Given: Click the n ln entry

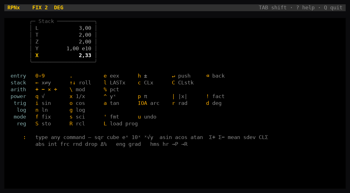Looking at the screenshot, I should pos(42,110).
